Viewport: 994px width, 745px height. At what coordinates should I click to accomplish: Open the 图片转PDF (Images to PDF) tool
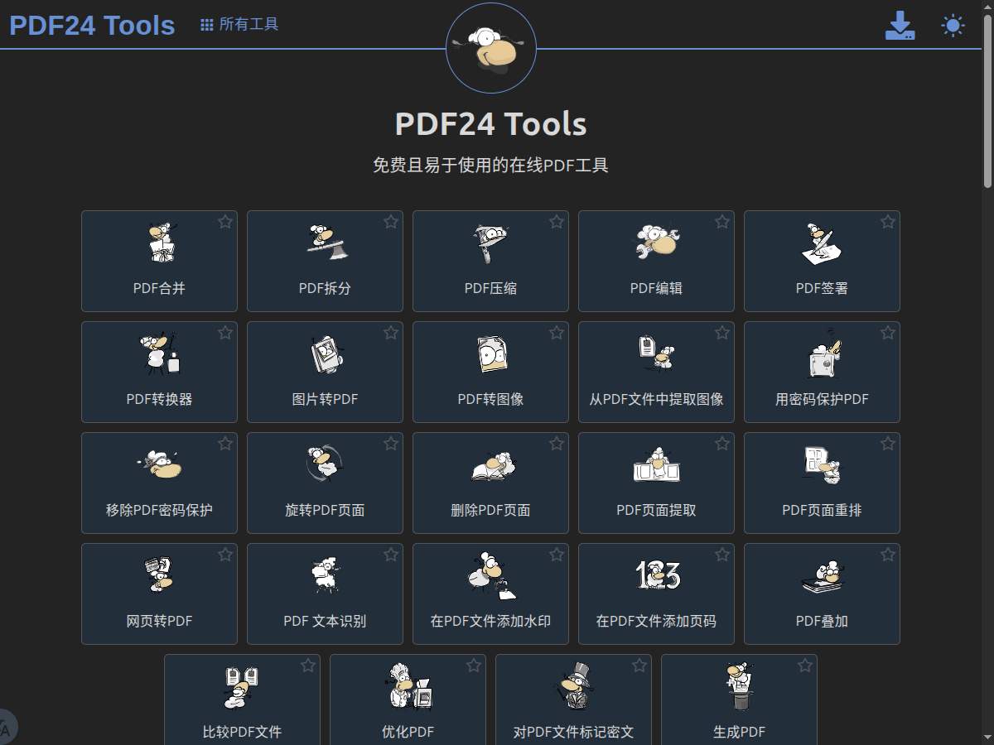pos(325,372)
